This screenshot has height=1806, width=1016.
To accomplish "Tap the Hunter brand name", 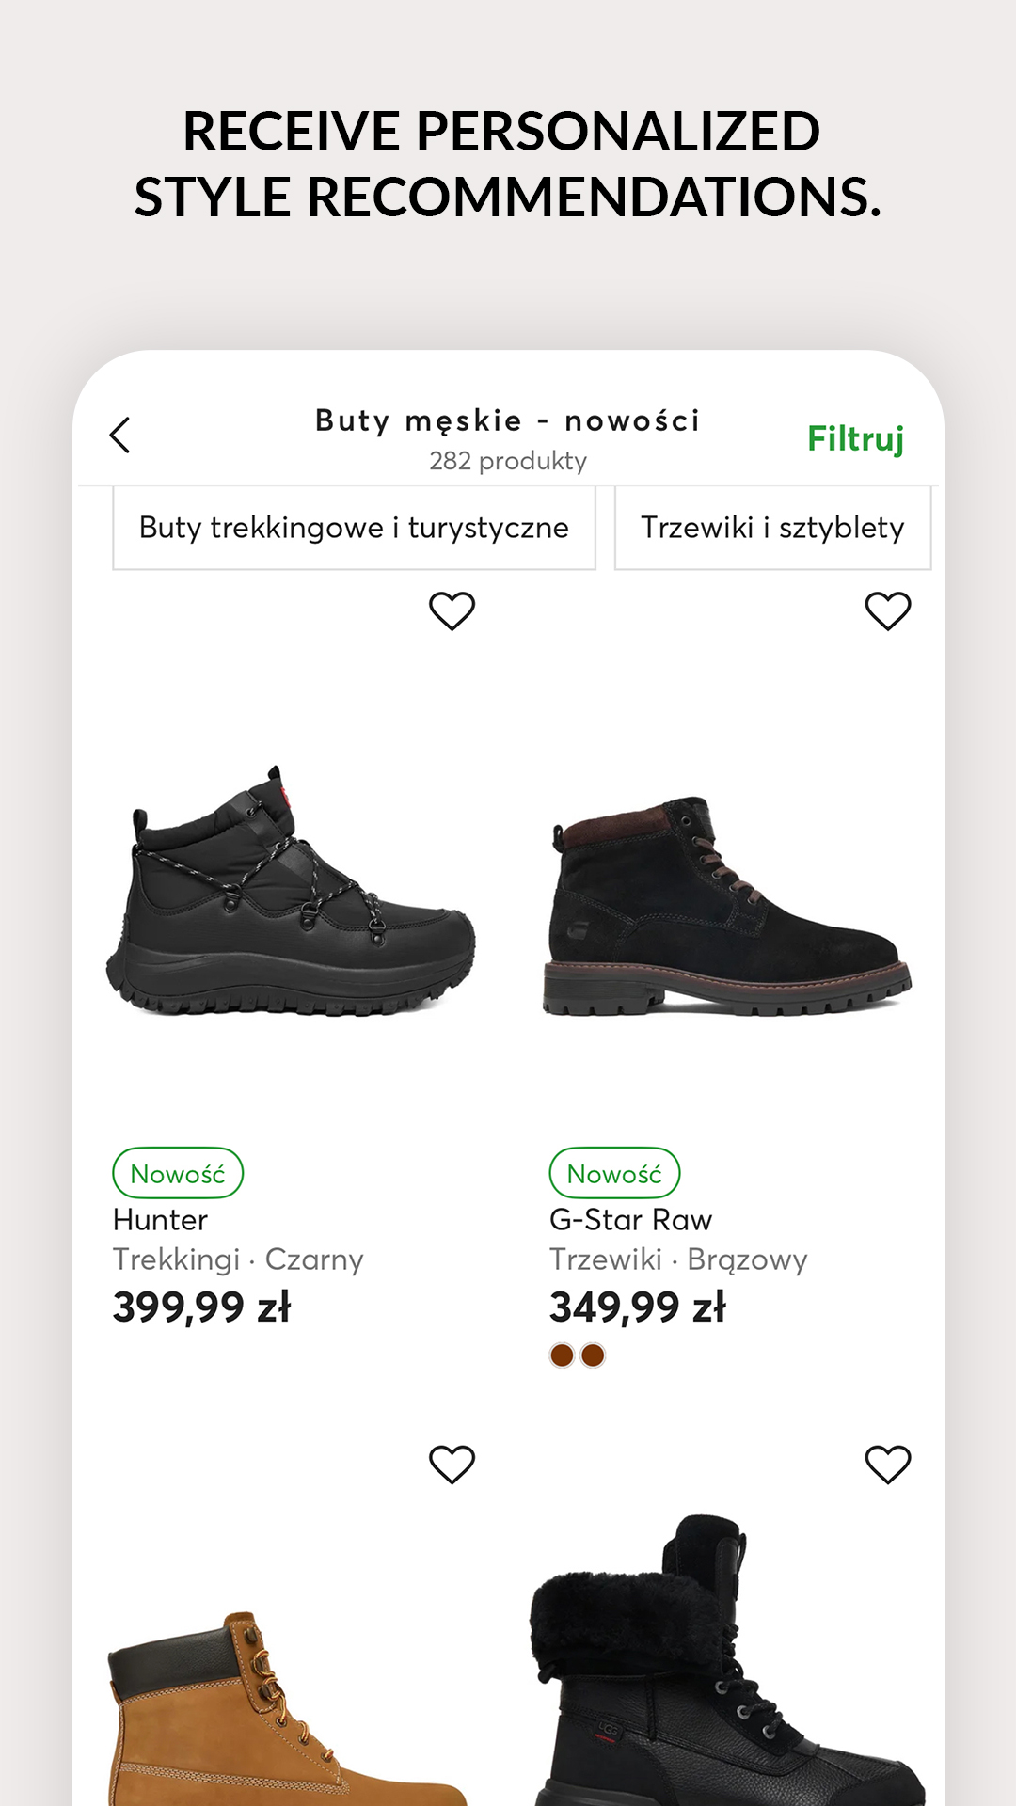I will [x=161, y=1220].
